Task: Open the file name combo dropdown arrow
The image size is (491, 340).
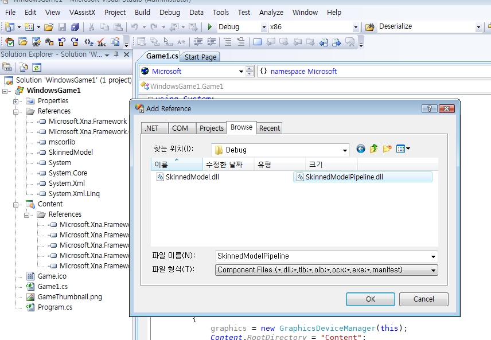Action: pyautogui.click(x=433, y=256)
